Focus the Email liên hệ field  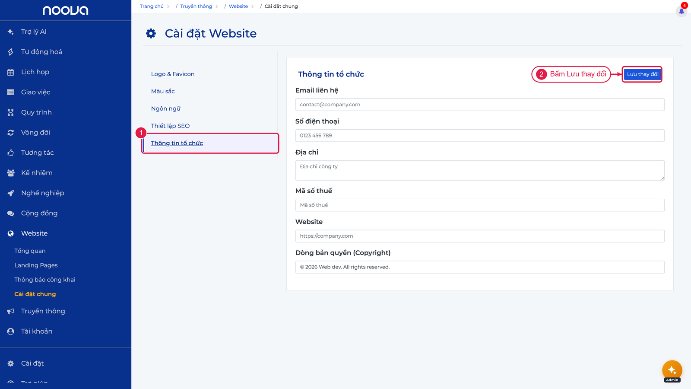[480, 105]
